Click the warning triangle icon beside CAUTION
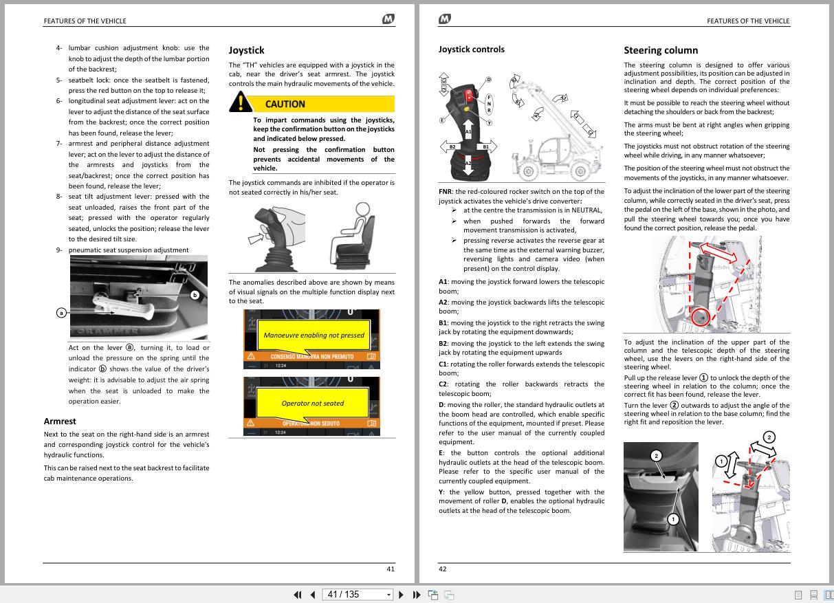 click(x=241, y=103)
